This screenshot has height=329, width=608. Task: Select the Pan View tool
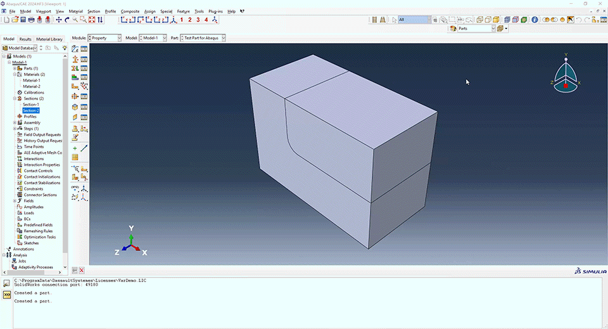click(x=58, y=20)
